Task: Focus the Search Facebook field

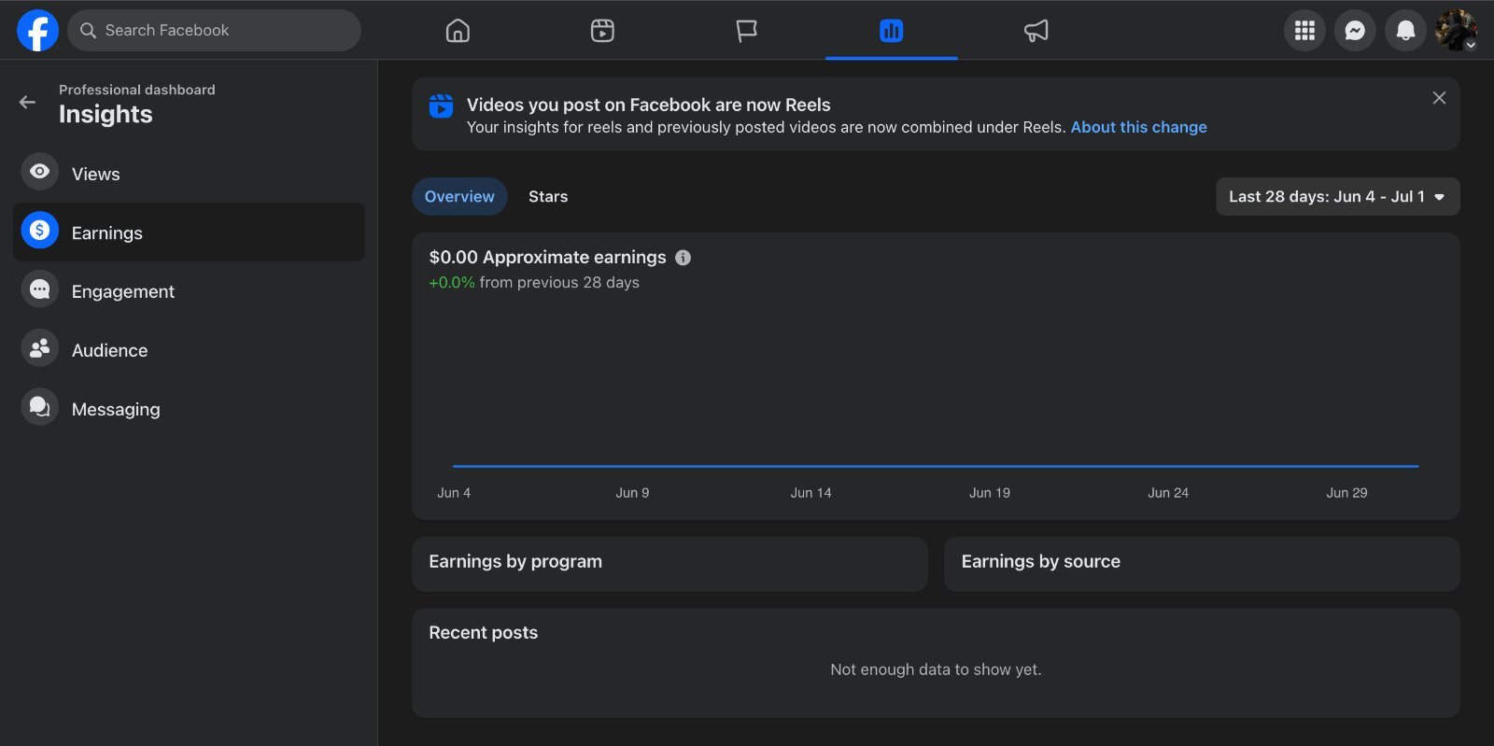Action: point(214,31)
